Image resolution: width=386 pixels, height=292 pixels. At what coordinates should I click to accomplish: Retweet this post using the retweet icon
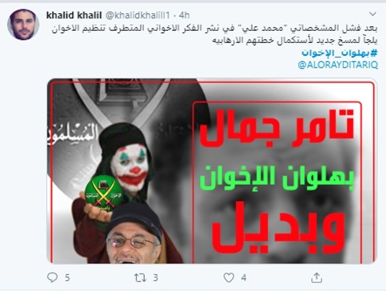pos(140,278)
